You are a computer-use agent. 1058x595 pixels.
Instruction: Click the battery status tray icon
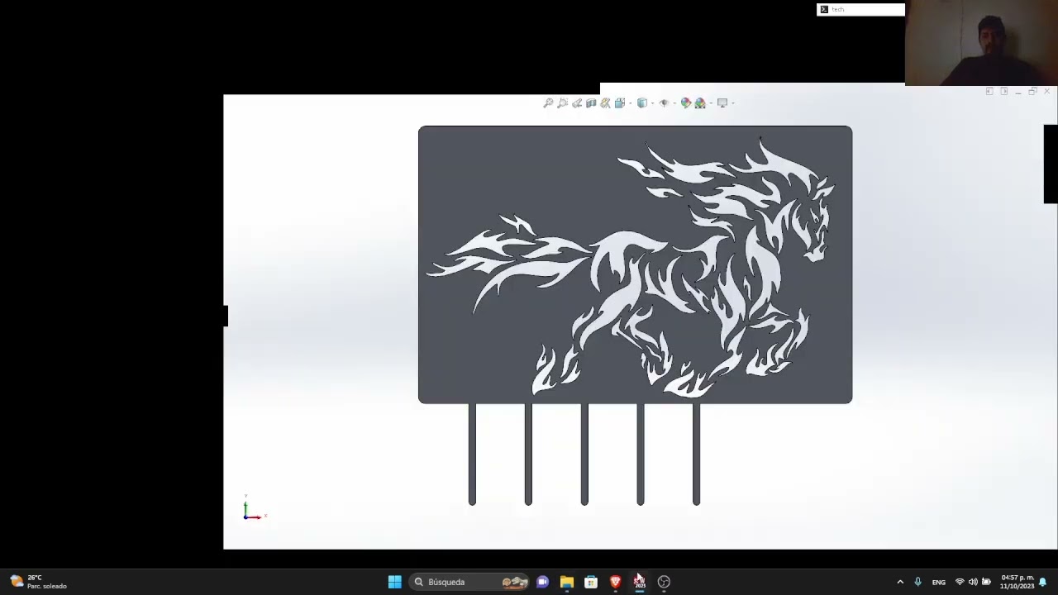986,582
